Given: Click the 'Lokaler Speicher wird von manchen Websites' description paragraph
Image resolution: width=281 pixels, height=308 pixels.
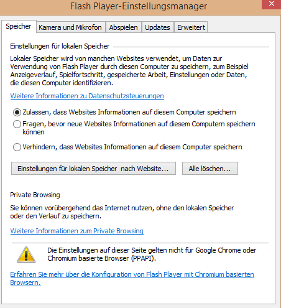Looking at the screenshot, I should (129, 71).
